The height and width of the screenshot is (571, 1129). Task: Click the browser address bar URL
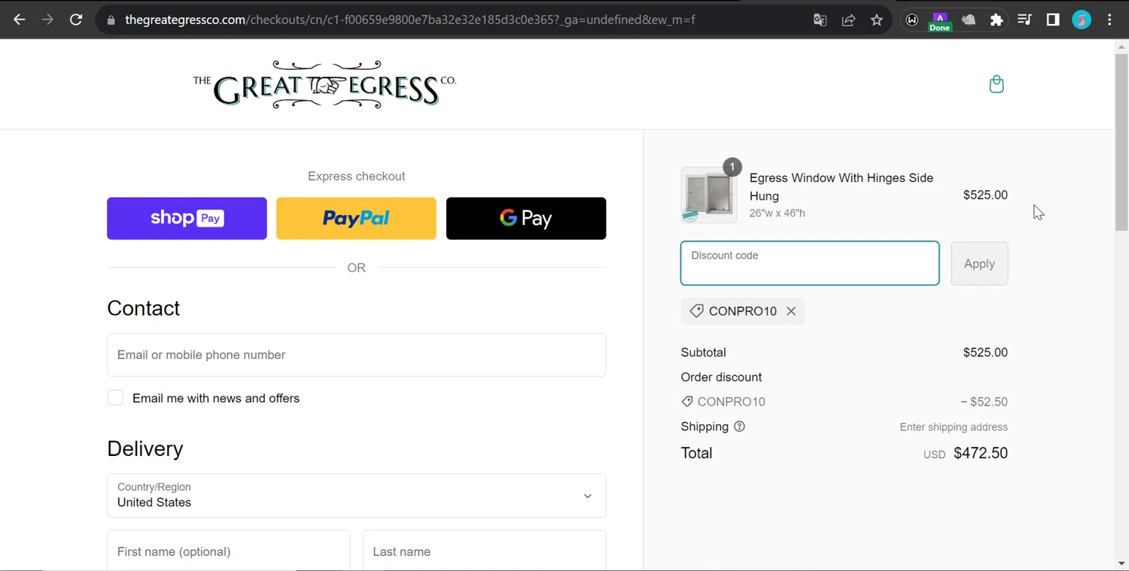click(409, 20)
